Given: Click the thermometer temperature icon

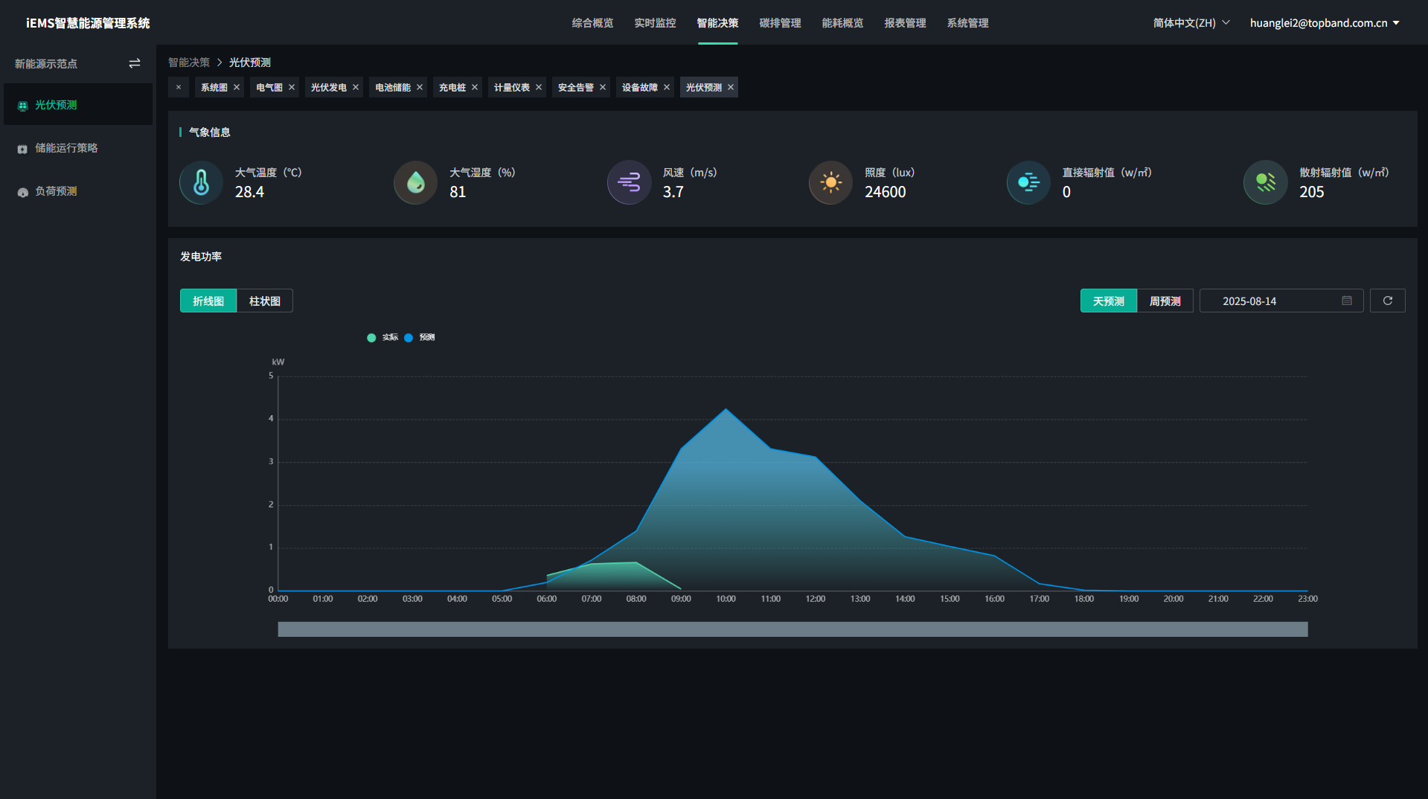Looking at the screenshot, I should tap(201, 182).
